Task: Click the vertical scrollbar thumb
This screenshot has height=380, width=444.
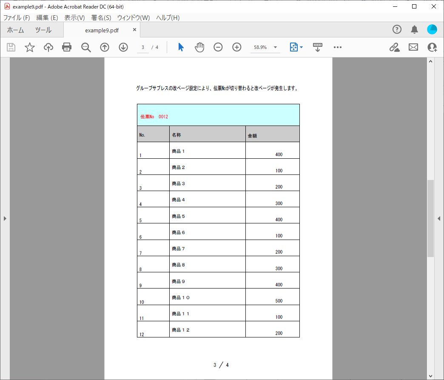Action: (x=430, y=218)
